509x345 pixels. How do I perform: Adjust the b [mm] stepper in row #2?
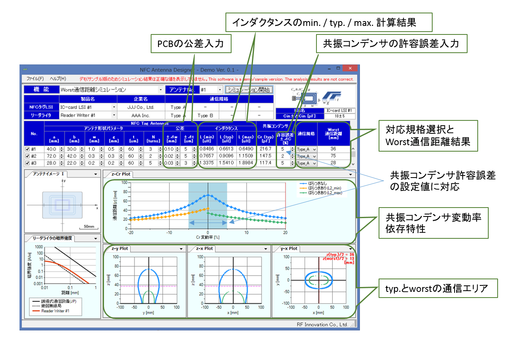click(x=81, y=156)
